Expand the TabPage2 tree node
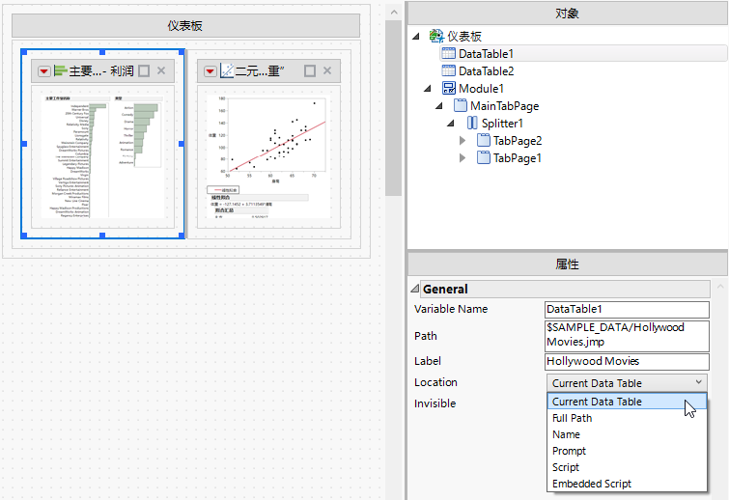729x500 pixels. click(463, 141)
